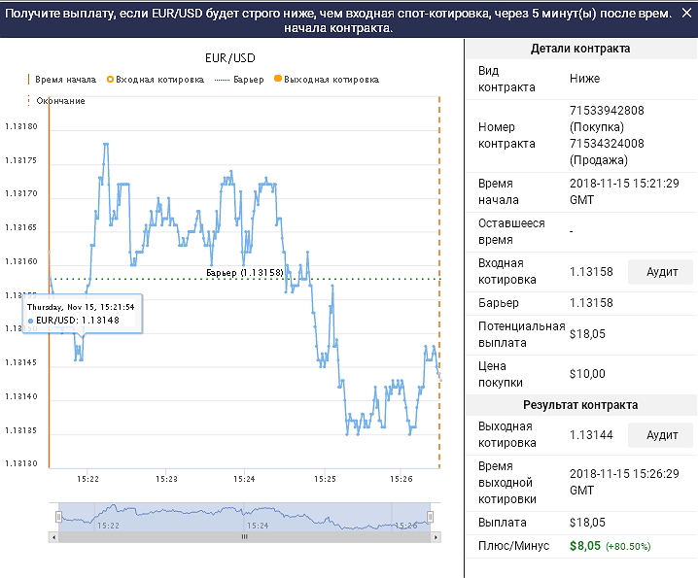The image size is (698, 578).
Task: Click the Результат контракта header
Action: 580,405
